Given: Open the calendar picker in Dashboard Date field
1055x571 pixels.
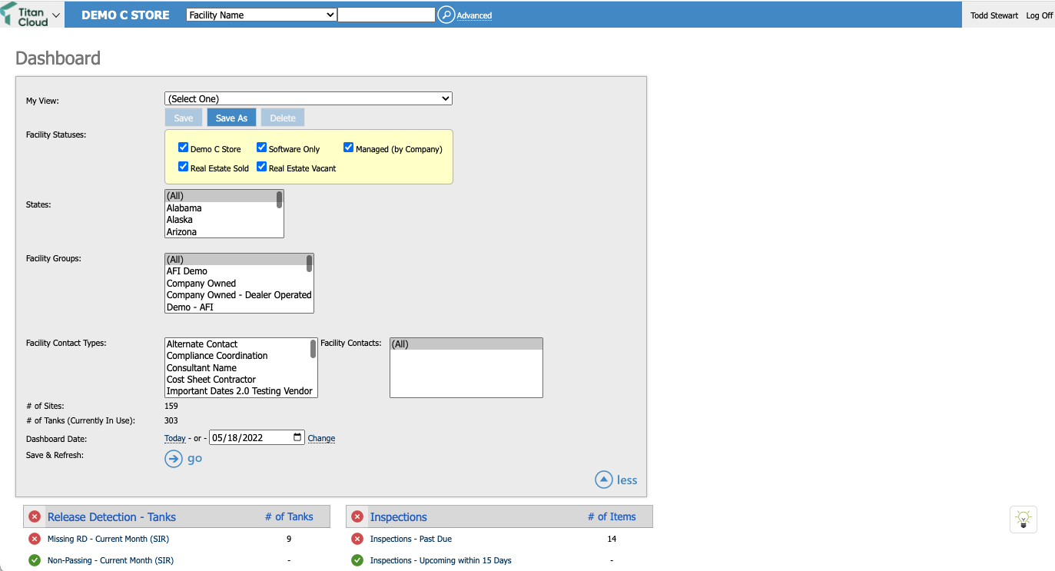Looking at the screenshot, I should pyautogui.click(x=296, y=437).
